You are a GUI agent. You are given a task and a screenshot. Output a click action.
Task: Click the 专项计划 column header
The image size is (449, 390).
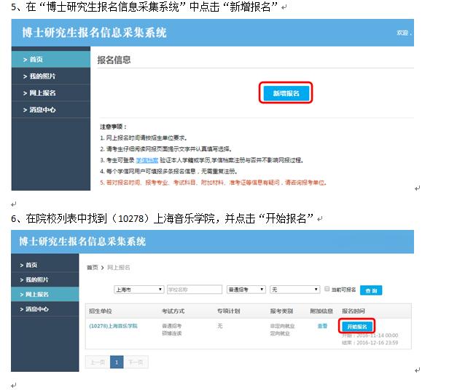[229, 311]
